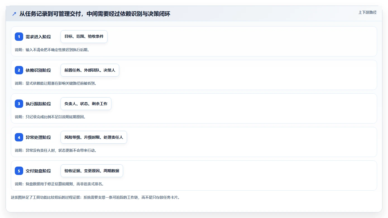Select the 需求进入阶段 stage title
This screenshot has width=388, height=218.
38,37
